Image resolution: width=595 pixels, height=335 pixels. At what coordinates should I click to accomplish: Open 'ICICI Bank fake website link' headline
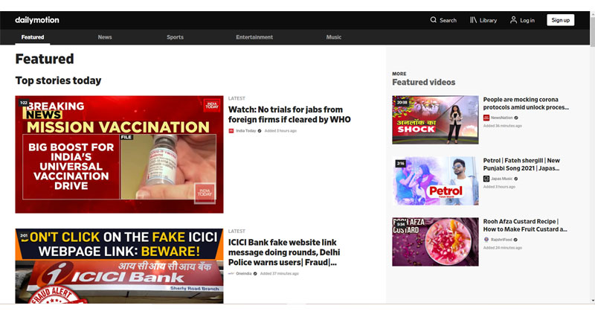pyautogui.click(x=284, y=252)
